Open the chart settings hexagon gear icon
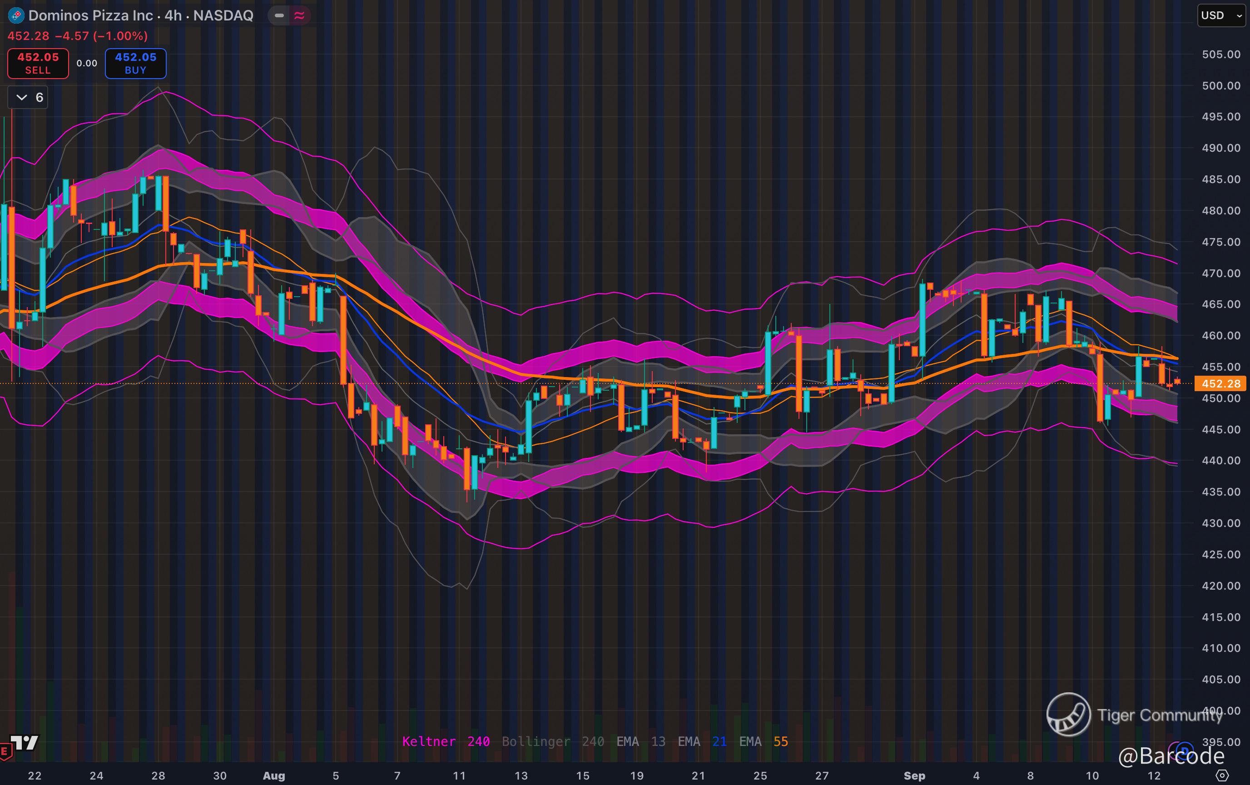The width and height of the screenshot is (1250, 785). point(1222,775)
